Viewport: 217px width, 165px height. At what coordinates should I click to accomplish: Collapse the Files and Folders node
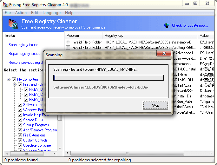click(x=14, y=84)
